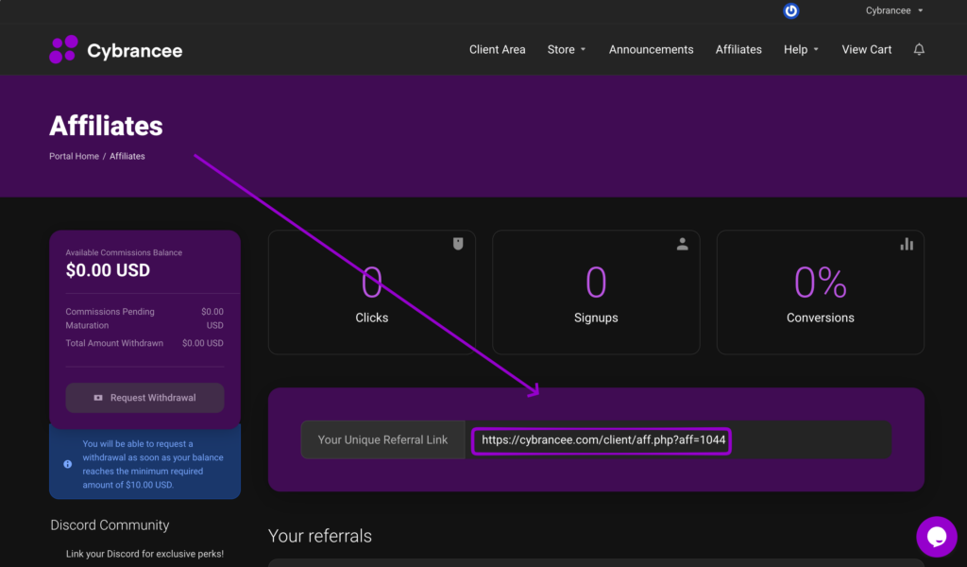Click the $0.00 USD commissions balance

[x=108, y=270]
